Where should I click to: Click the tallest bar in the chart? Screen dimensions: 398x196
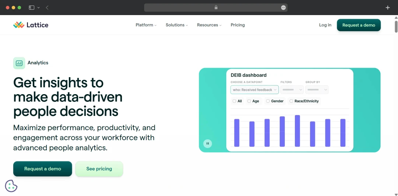tap(297, 131)
